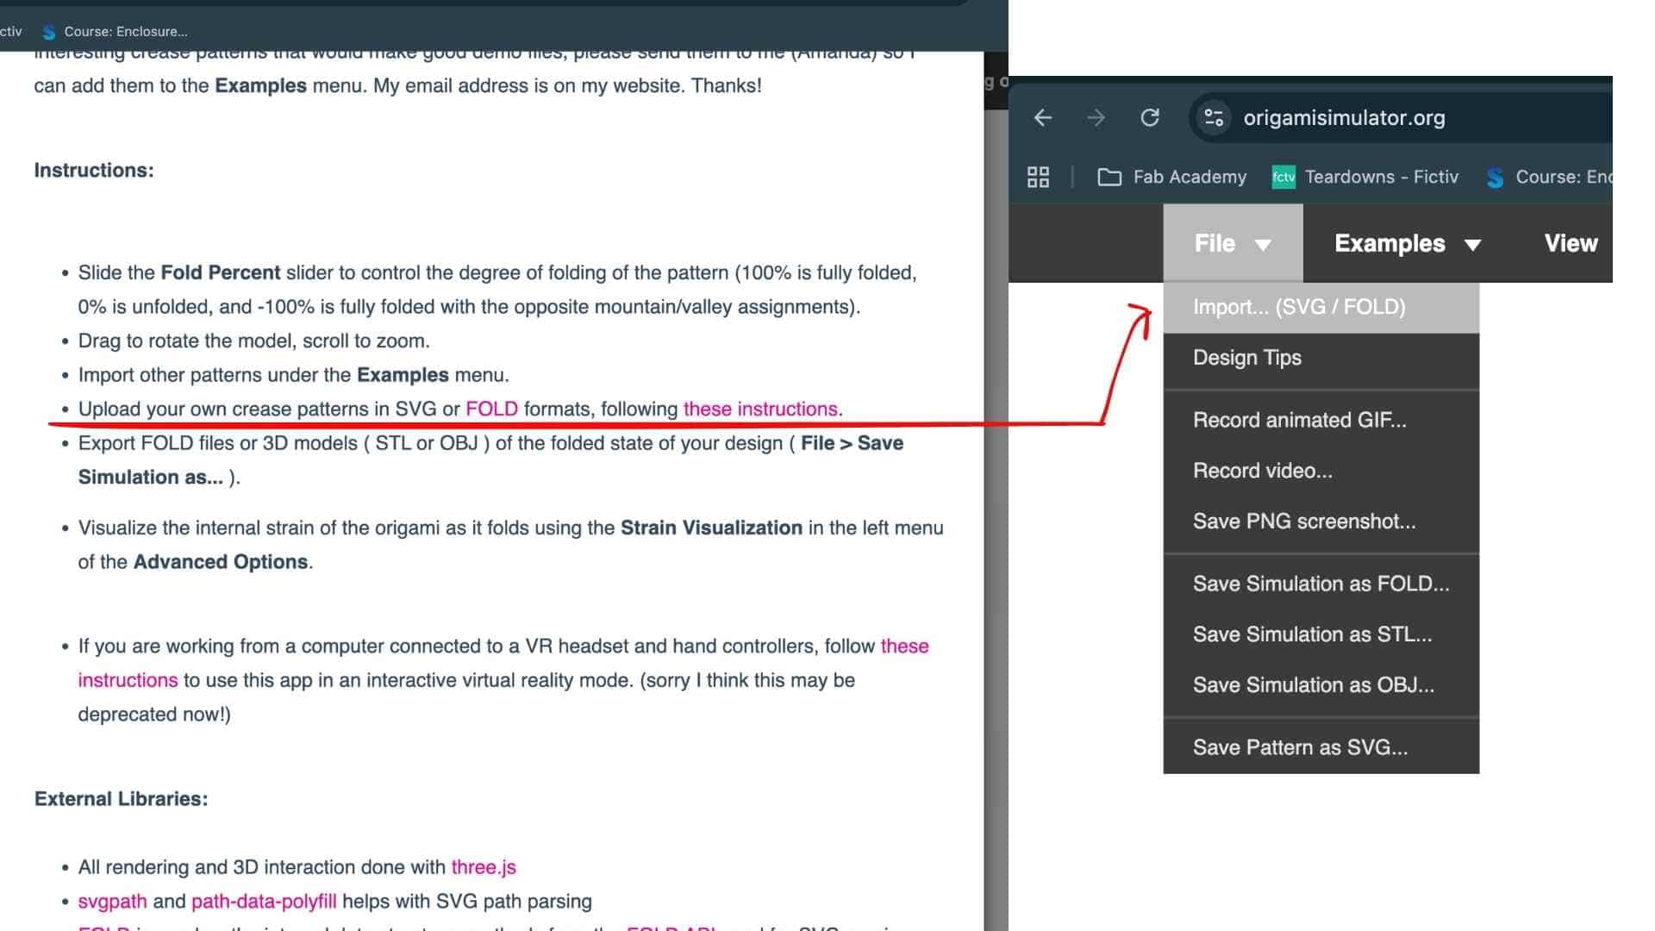Expand the Examples dropdown menu
The image size is (1655, 931).
[x=1407, y=243]
